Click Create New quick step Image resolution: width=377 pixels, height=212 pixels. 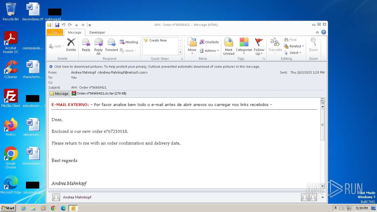tap(158, 40)
